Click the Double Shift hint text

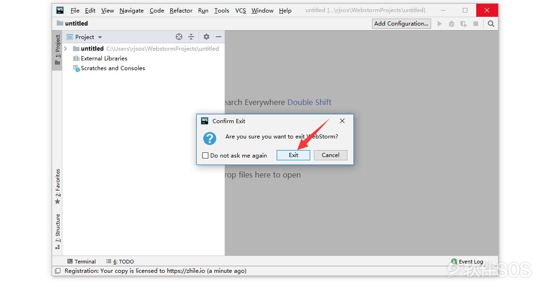309,102
